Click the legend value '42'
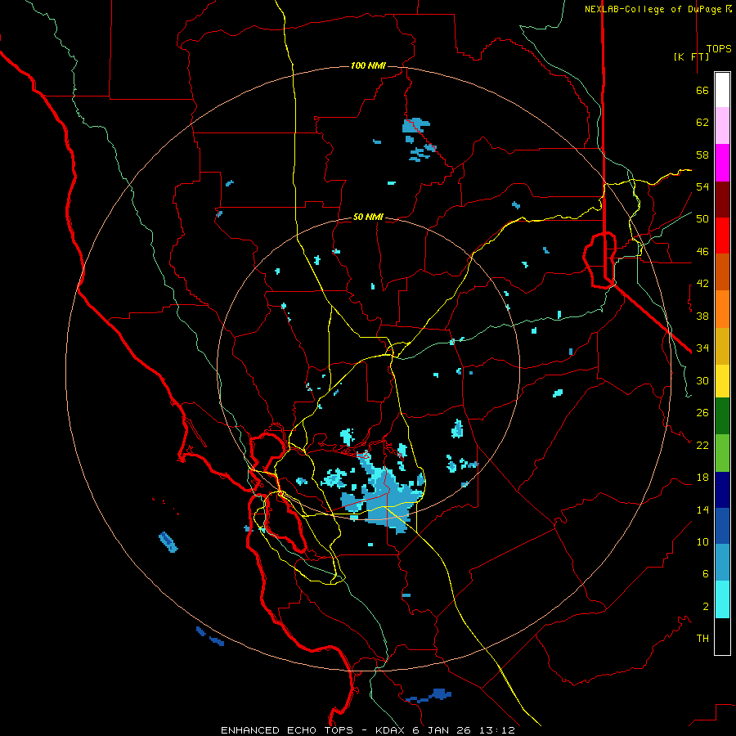The height and width of the screenshot is (736, 736). 702,284
